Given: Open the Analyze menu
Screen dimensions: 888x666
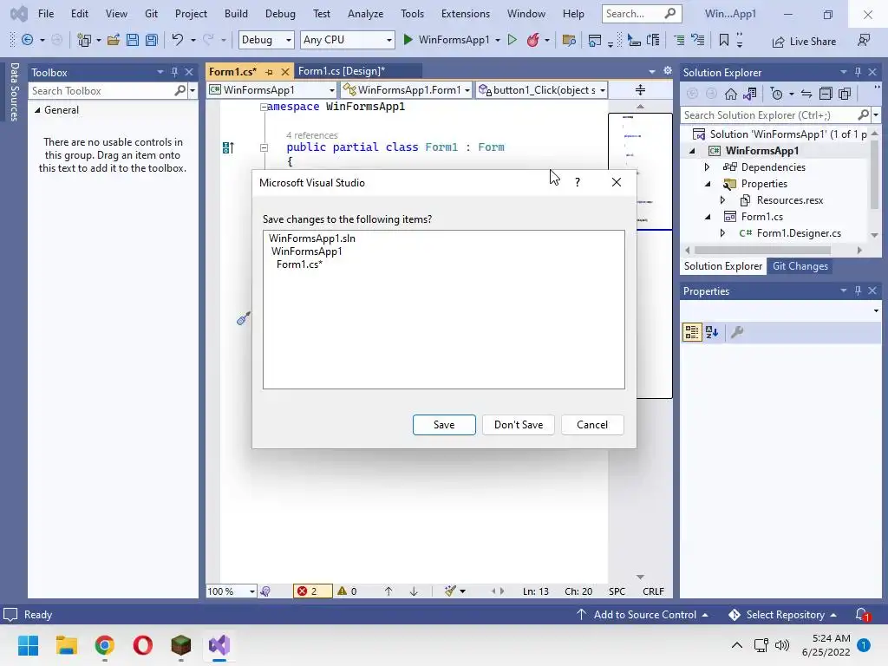Looking at the screenshot, I should (x=365, y=14).
